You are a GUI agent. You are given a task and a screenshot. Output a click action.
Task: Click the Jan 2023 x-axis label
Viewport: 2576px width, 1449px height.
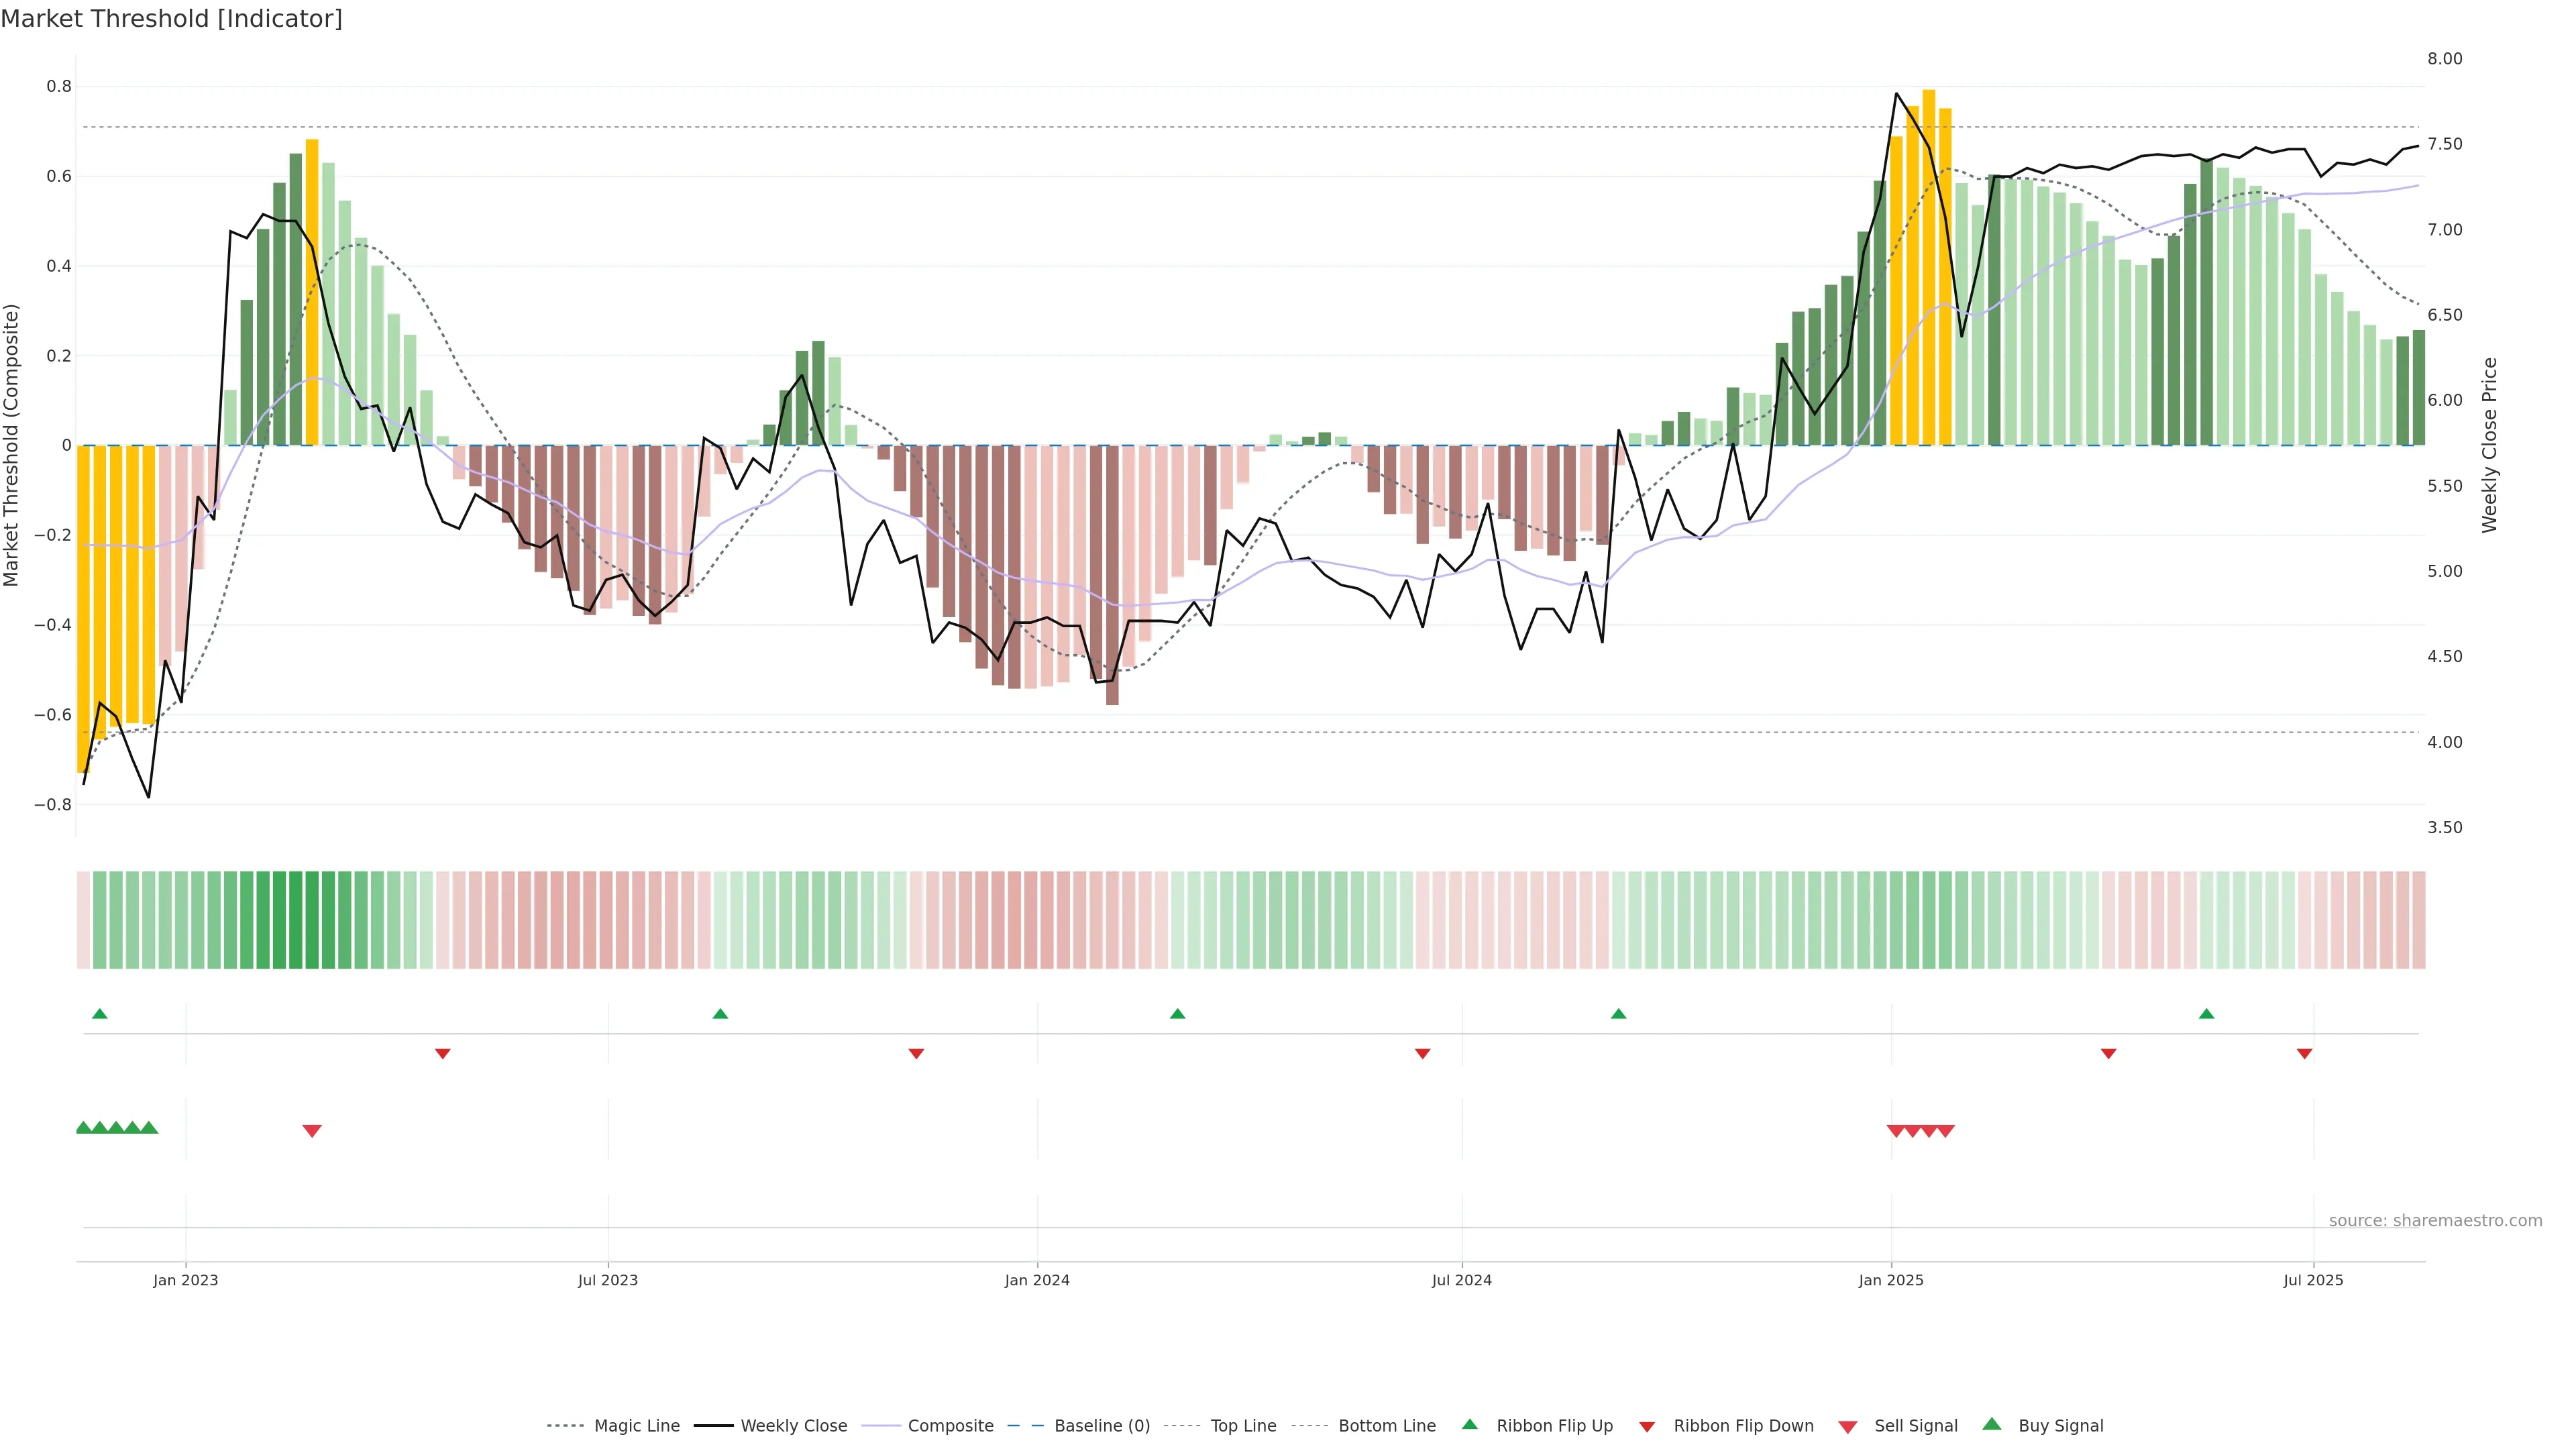click(185, 1280)
